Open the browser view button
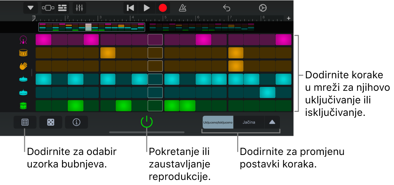 (48, 8)
